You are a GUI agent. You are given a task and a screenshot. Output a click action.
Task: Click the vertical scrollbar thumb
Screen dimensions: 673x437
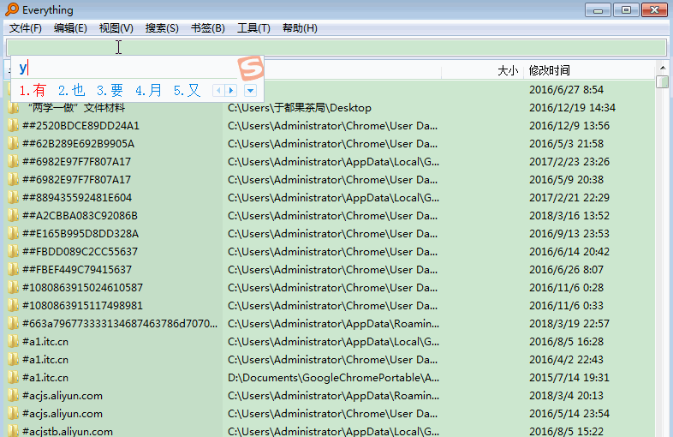[662, 82]
